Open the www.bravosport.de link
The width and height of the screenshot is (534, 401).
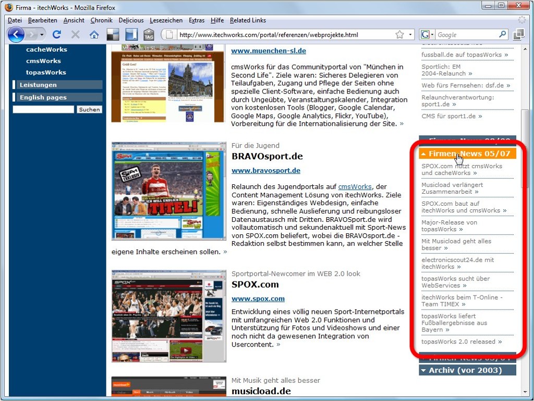coord(266,171)
